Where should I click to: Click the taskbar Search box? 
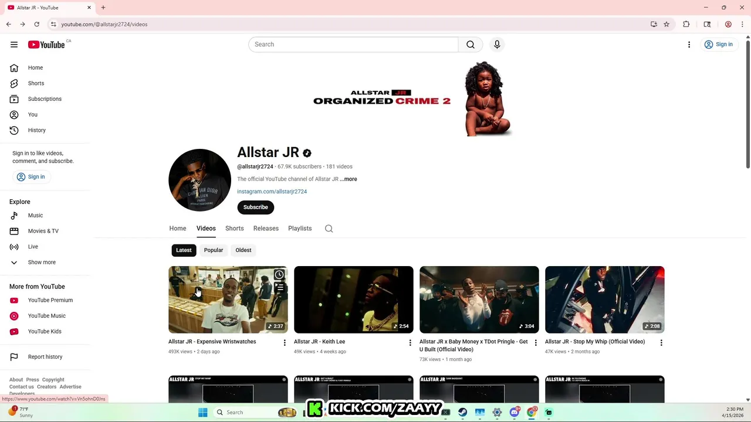tap(256, 413)
